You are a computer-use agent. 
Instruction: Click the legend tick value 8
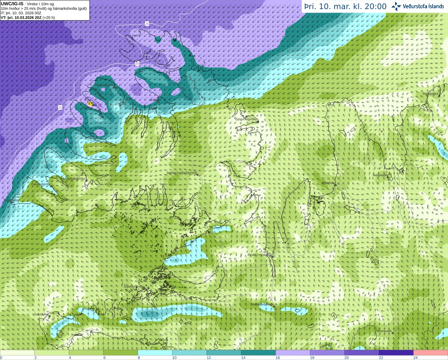139,358
